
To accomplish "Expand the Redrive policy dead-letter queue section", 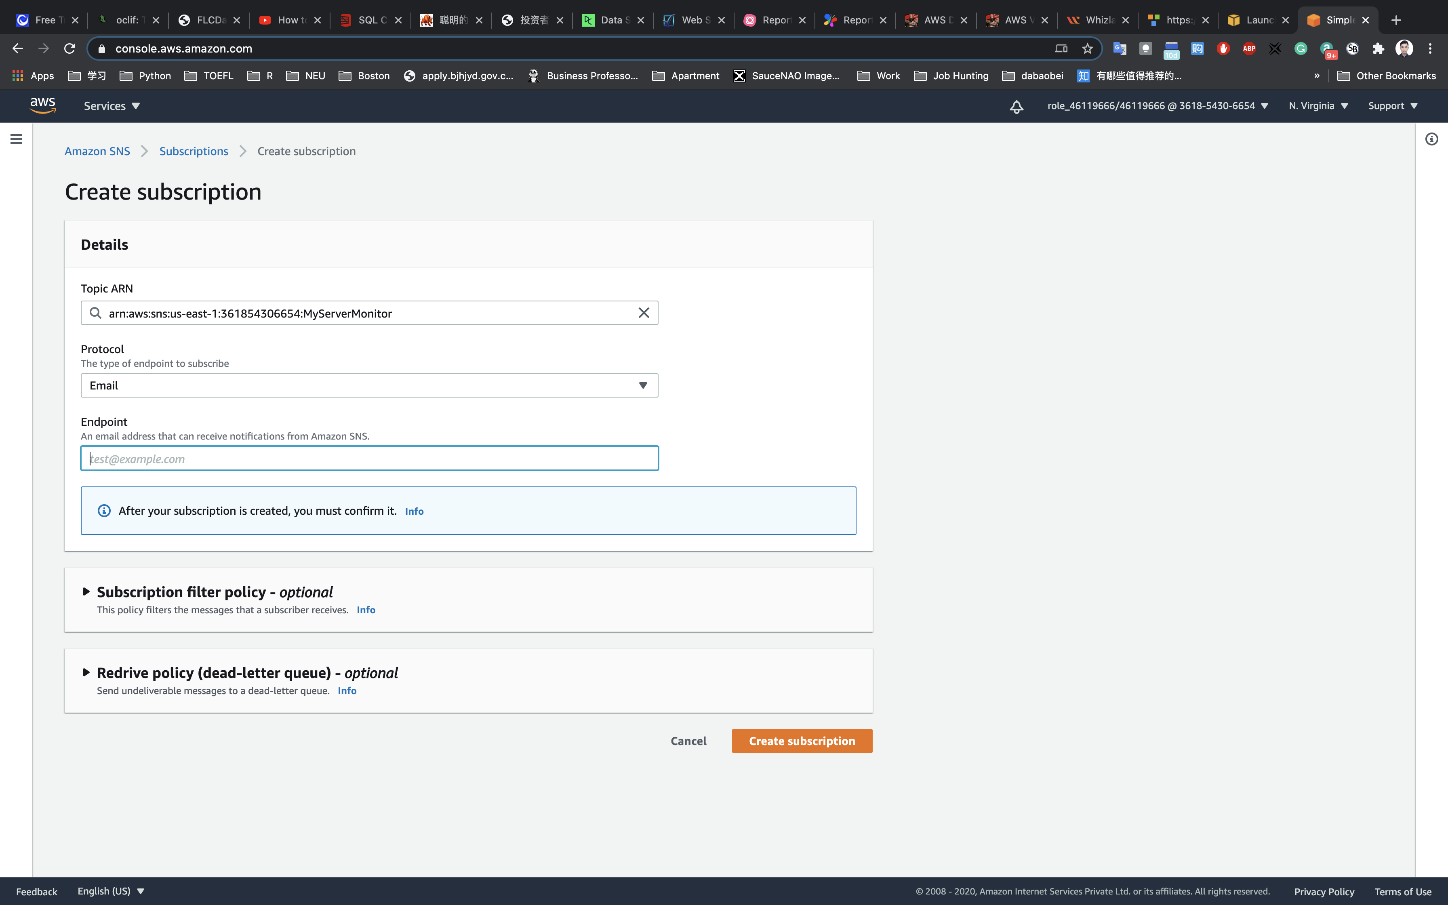I will point(86,672).
